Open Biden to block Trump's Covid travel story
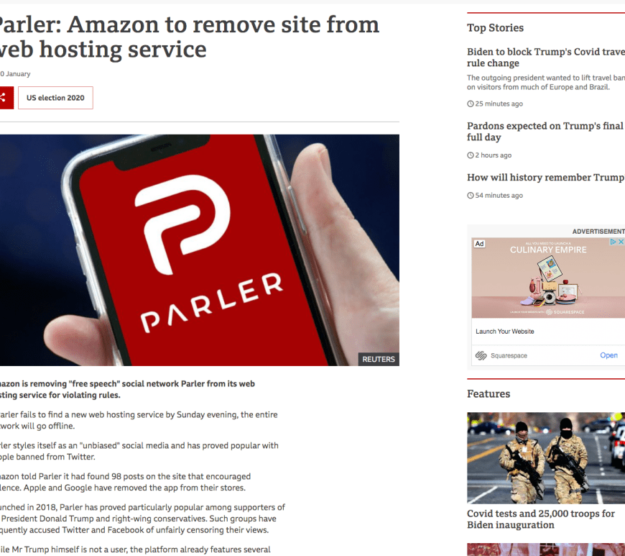625x556 pixels. tap(546, 58)
